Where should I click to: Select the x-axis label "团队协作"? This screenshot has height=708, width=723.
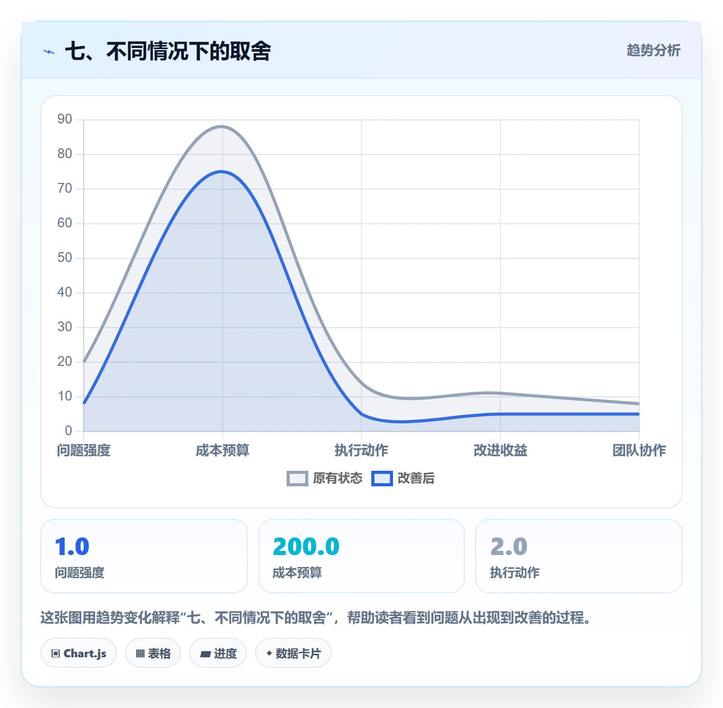coord(639,450)
